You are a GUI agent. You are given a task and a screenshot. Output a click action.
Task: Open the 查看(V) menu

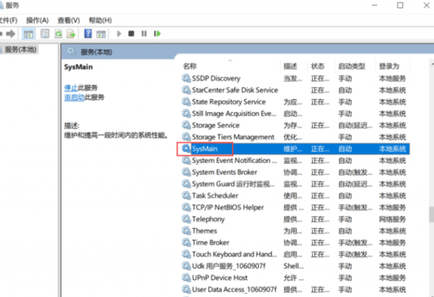(x=69, y=20)
